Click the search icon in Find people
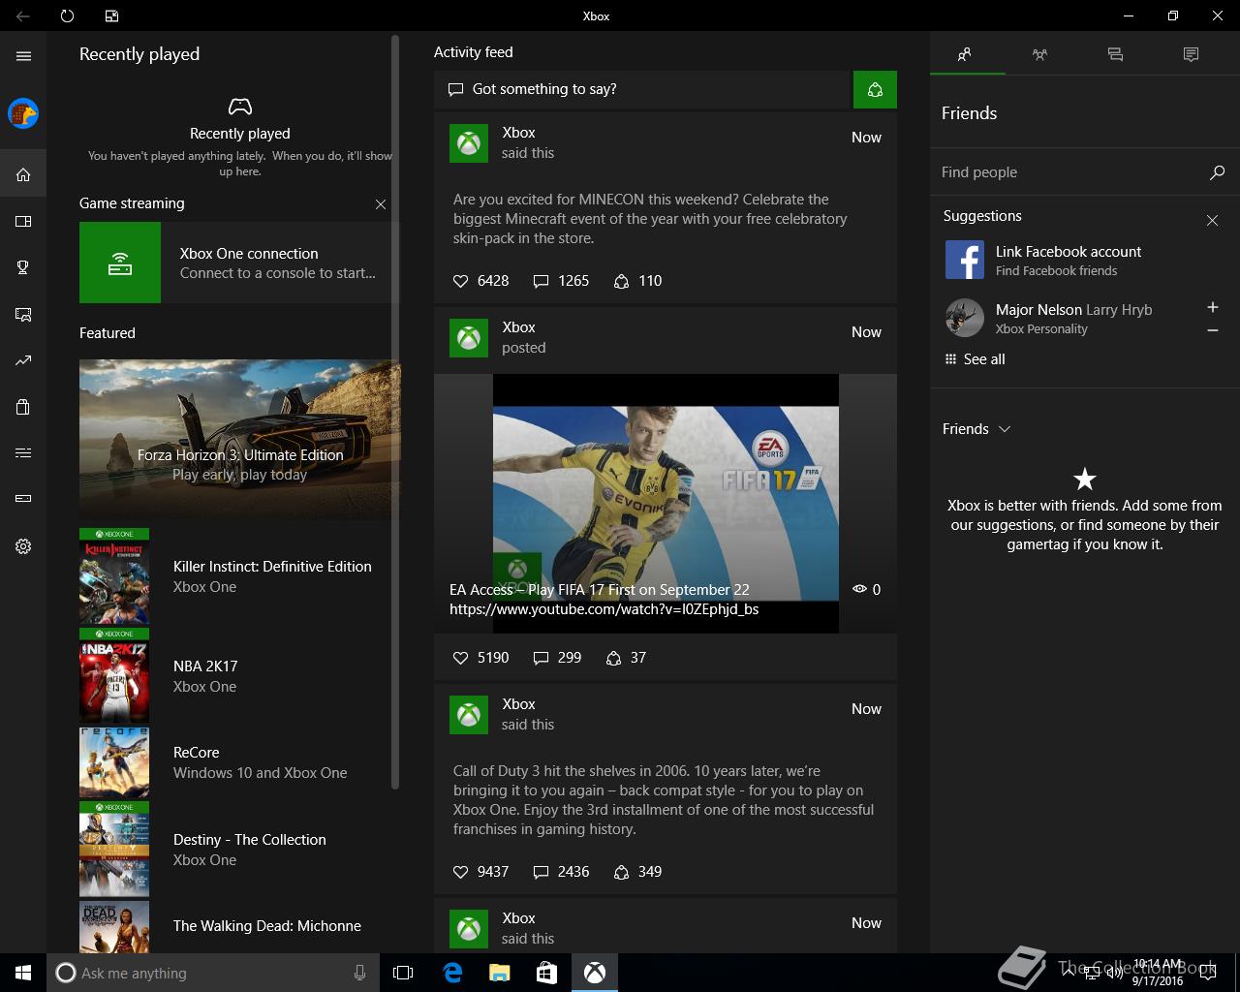Image resolution: width=1240 pixels, height=992 pixels. tap(1217, 172)
